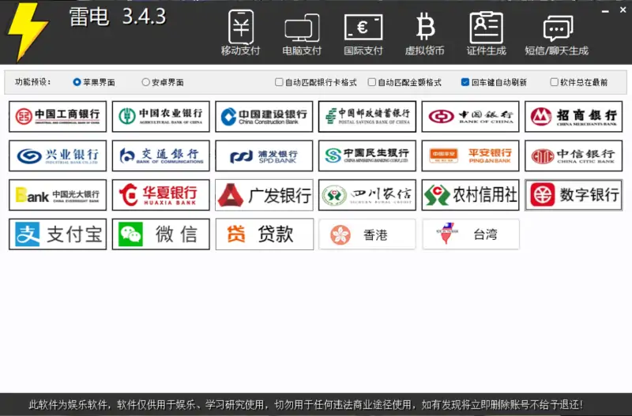Viewport: 632px width, 416px height.
Task: Click the 贷款 loan icon button
Action: tap(264, 234)
